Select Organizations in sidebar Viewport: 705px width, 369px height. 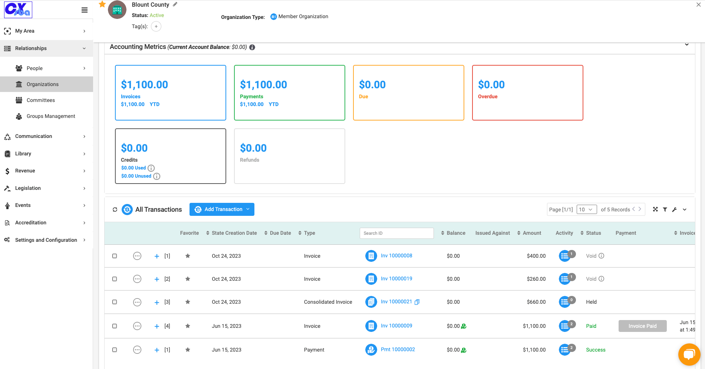click(x=46, y=84)
